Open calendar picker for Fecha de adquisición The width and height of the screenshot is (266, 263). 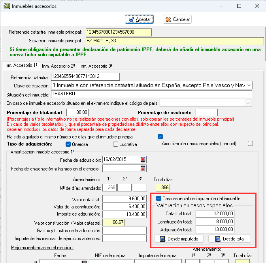tap(143, 159)
